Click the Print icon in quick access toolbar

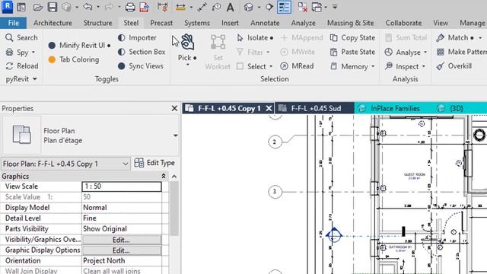(130, 7)
